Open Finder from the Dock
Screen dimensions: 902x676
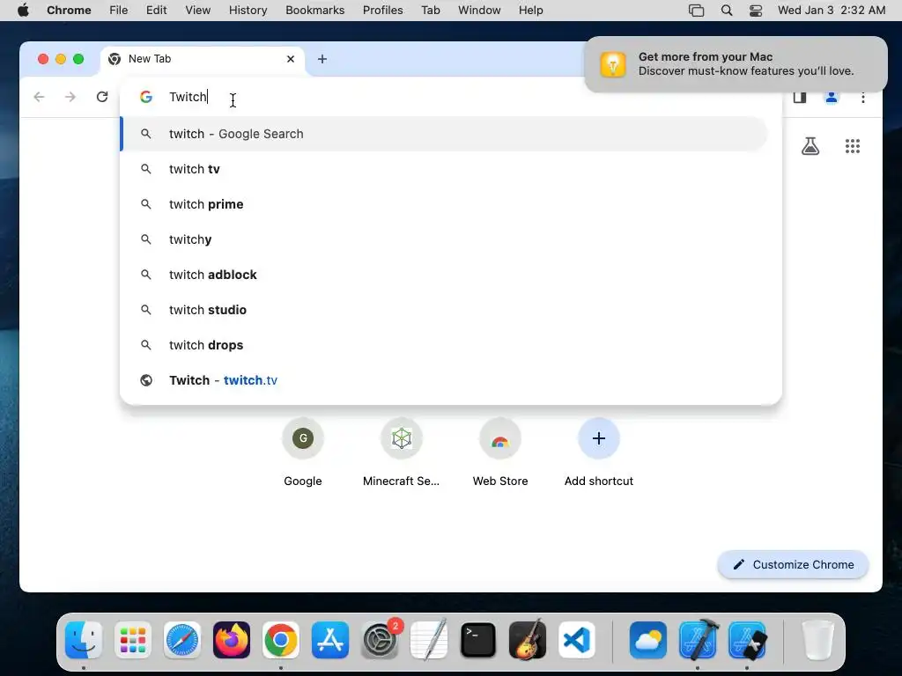tap(84, 640)
